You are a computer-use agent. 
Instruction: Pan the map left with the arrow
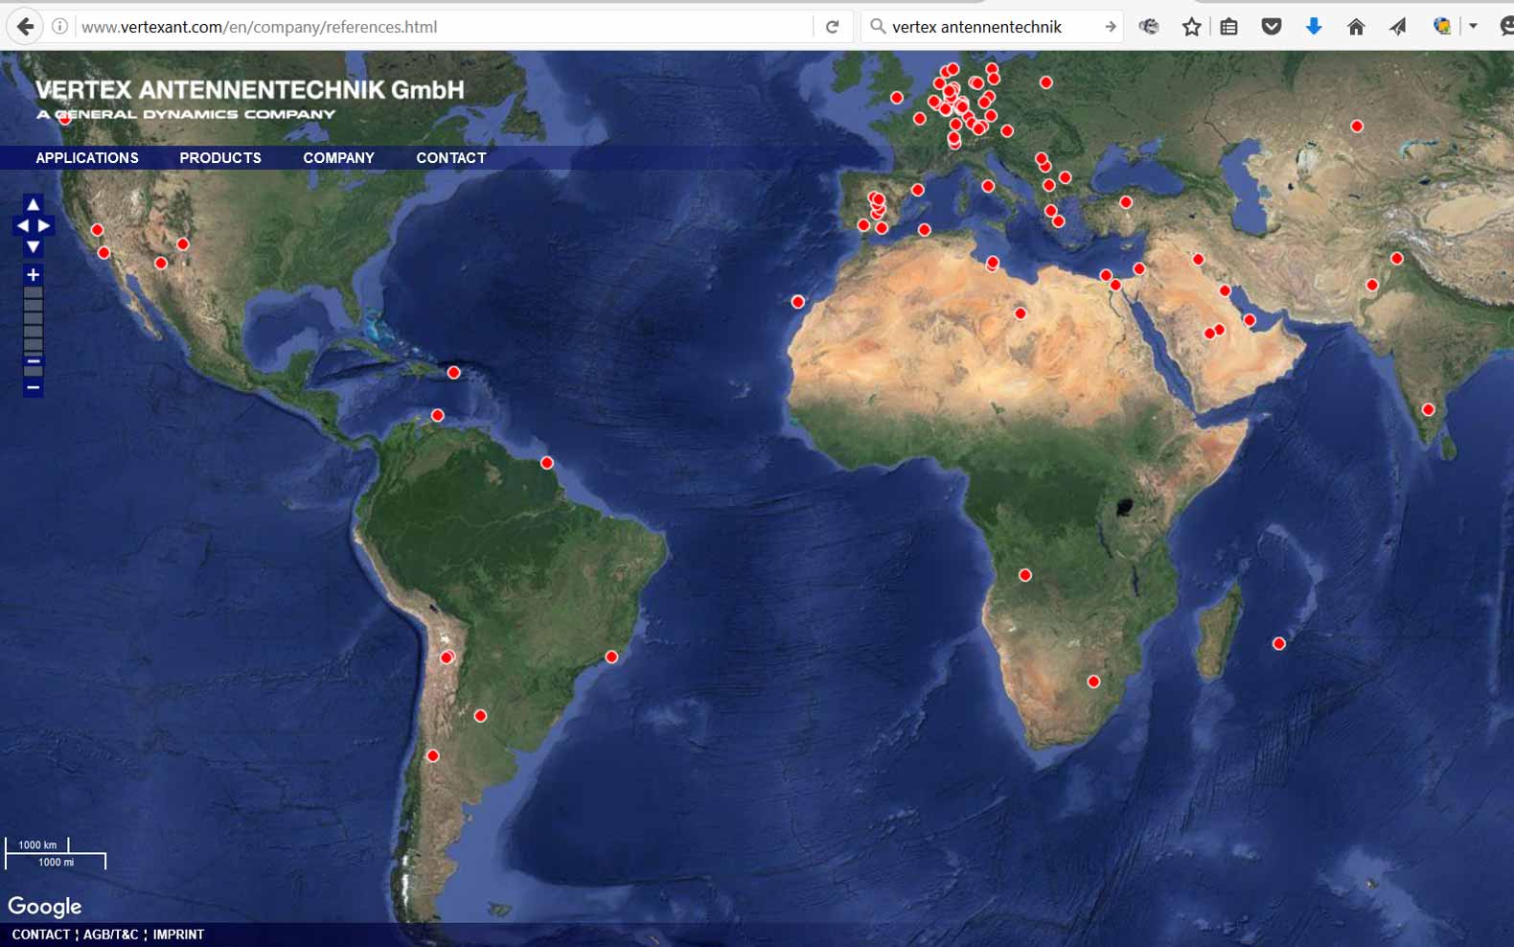22,225
